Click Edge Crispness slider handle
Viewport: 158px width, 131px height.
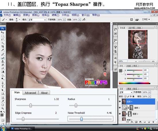coord(23,119)
